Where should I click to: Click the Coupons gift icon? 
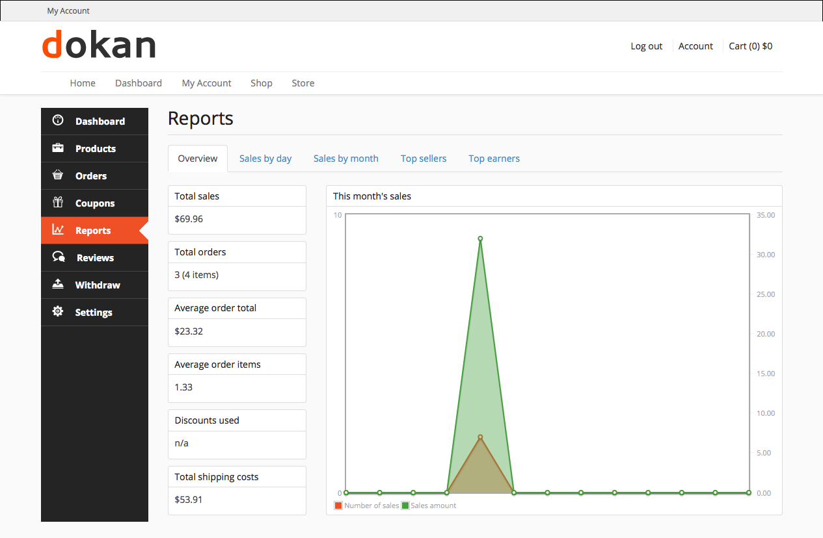[x=58, y=203]
